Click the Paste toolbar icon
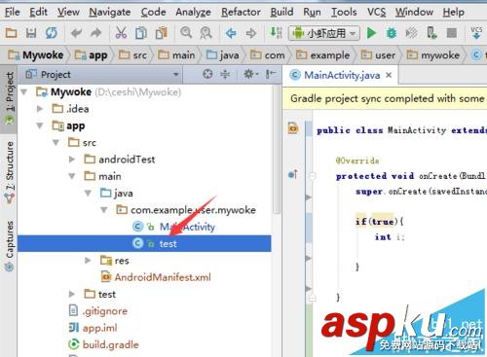Screen dimensions: 487x357 (x=162, y=33)
